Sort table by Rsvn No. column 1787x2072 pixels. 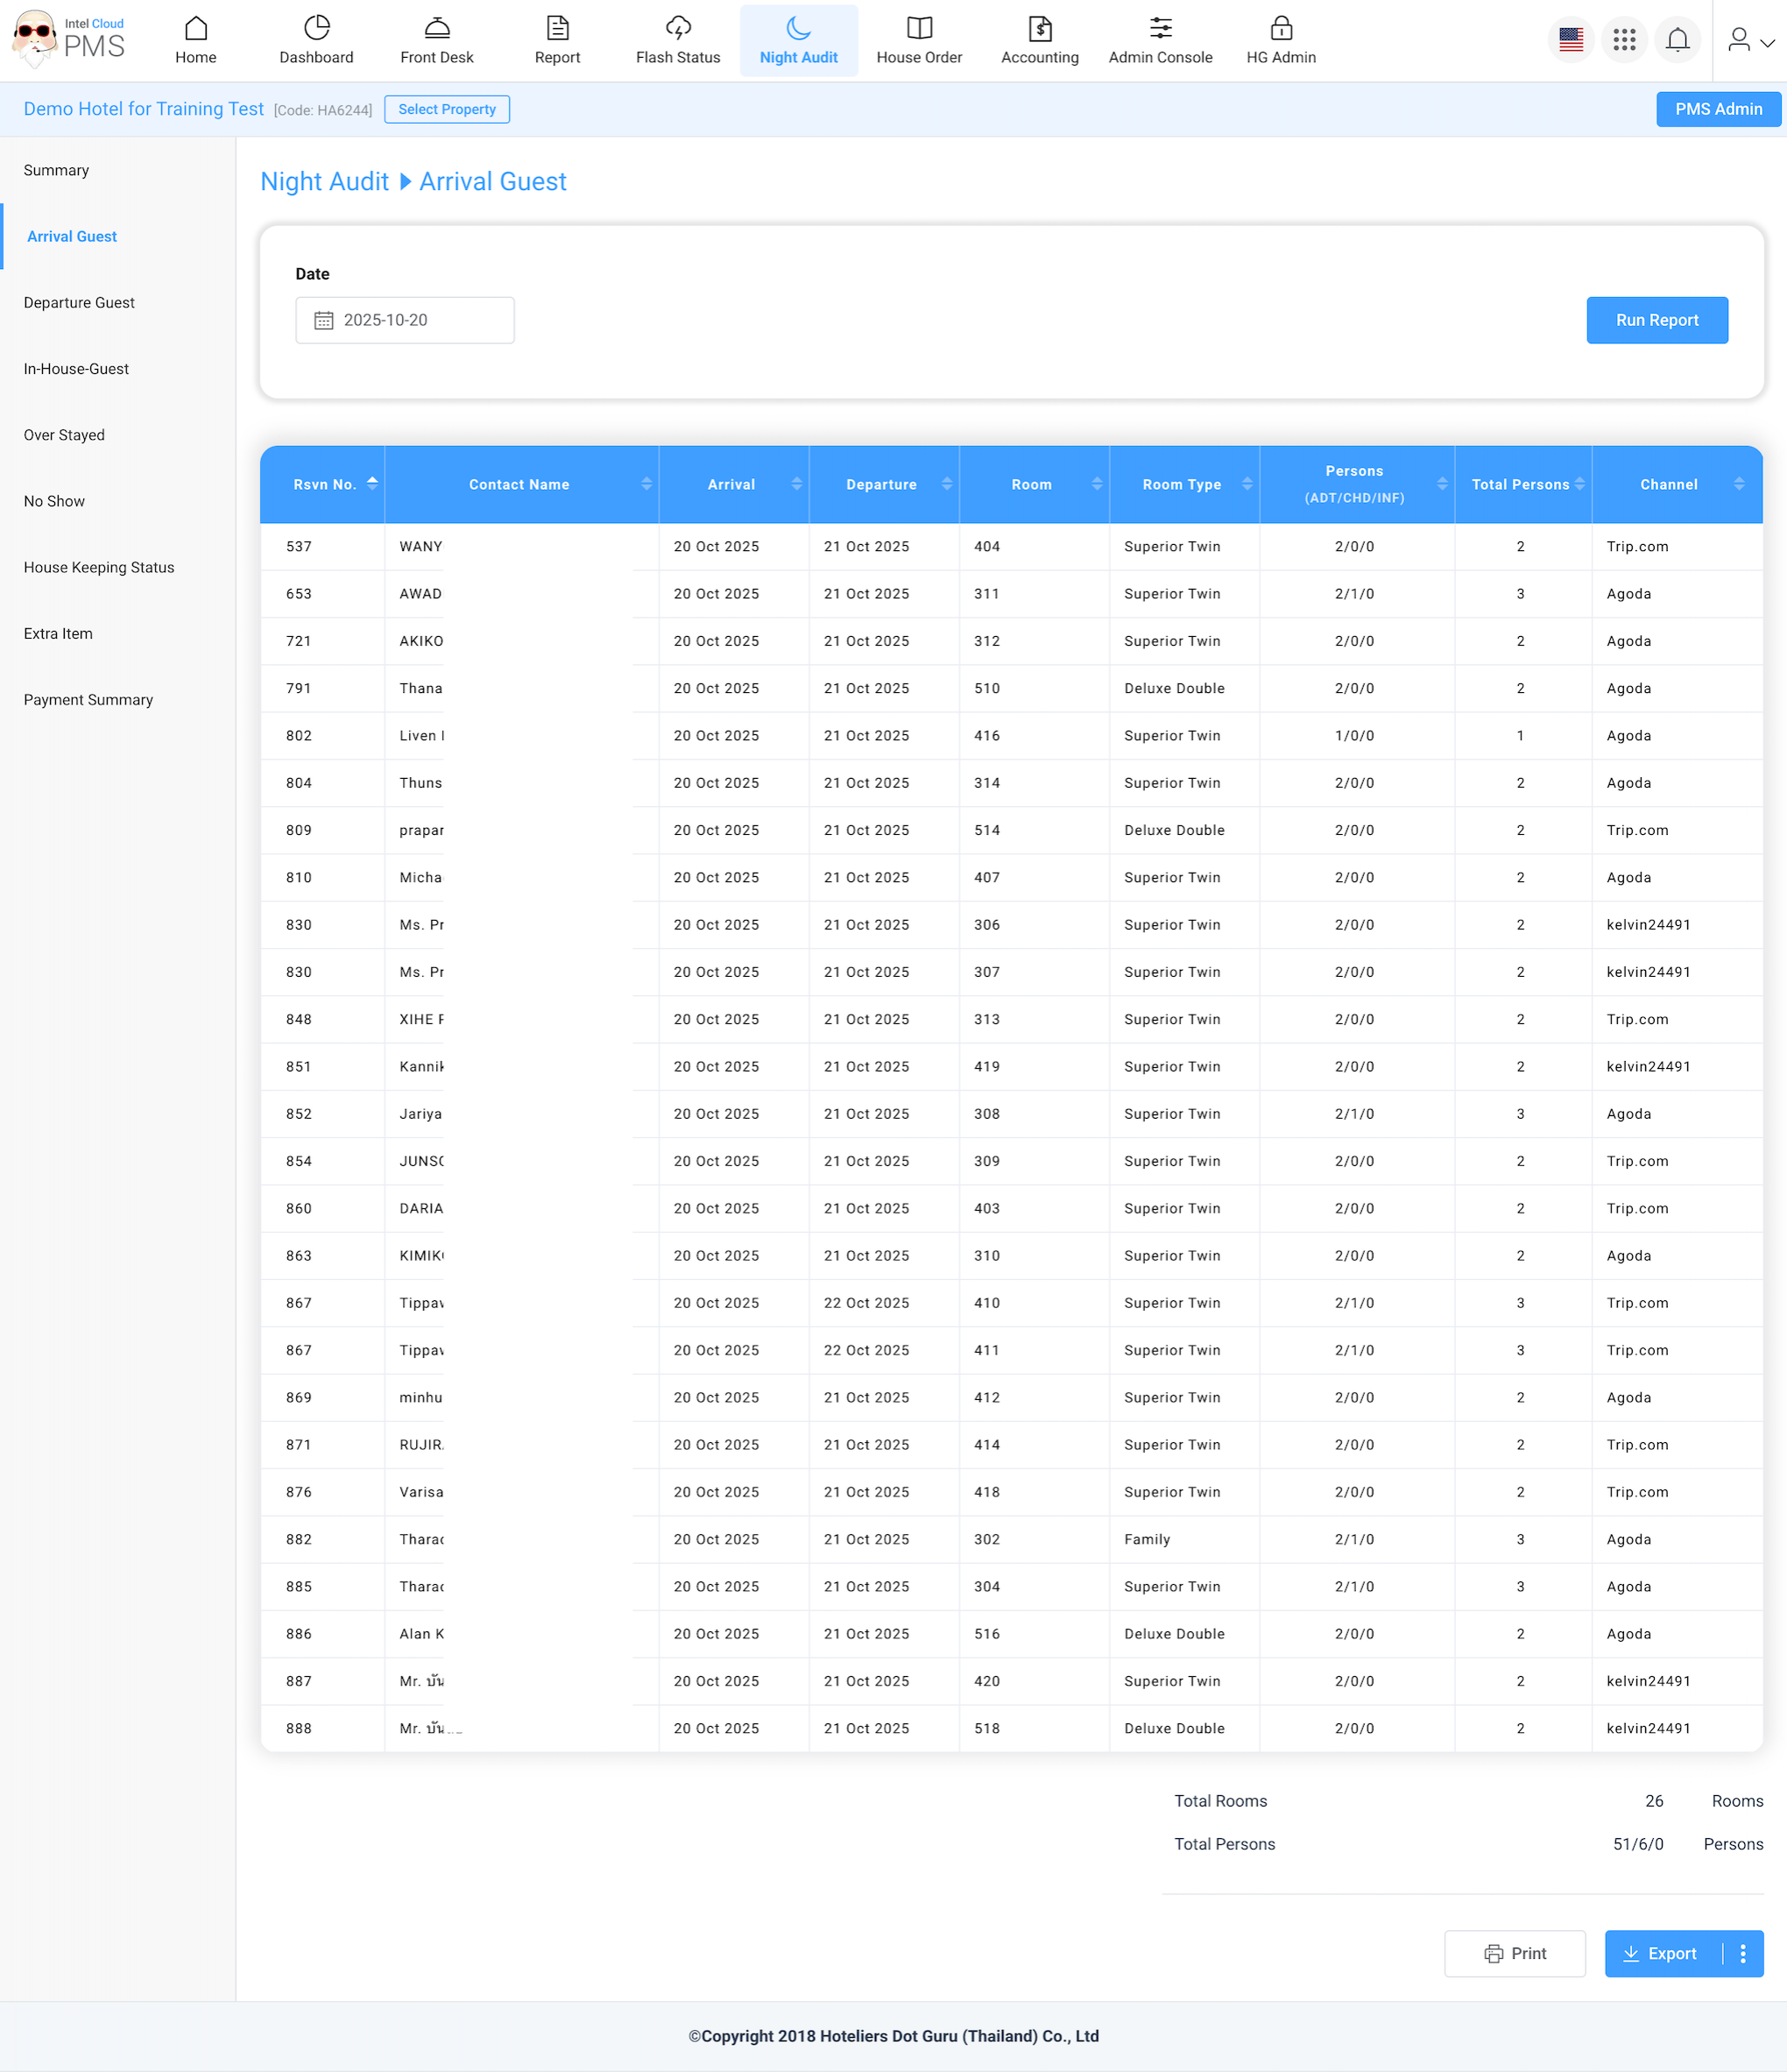coord(323,485)
